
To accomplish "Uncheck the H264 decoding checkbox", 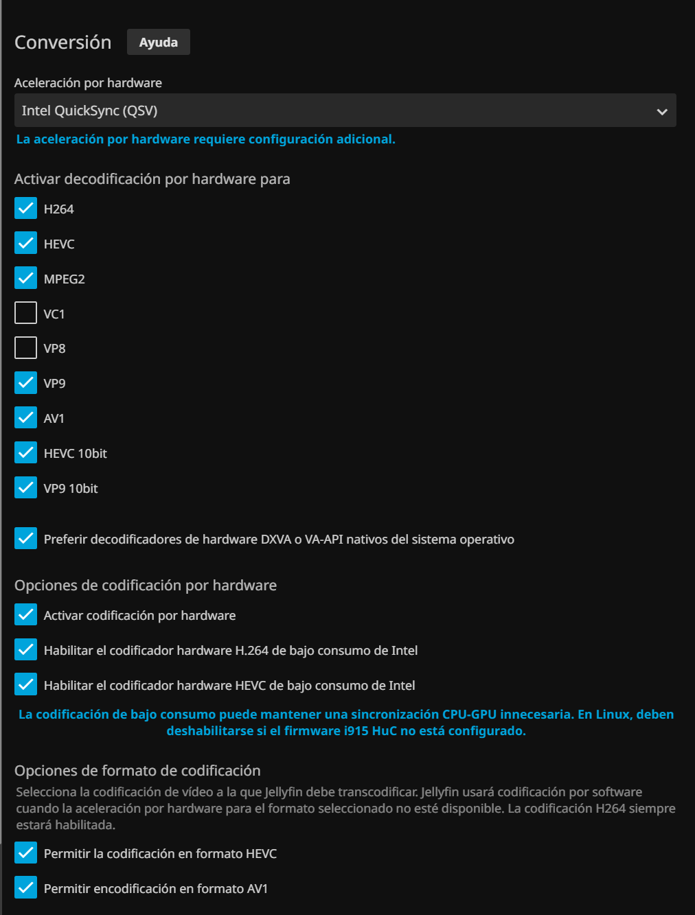I will 26,209.
